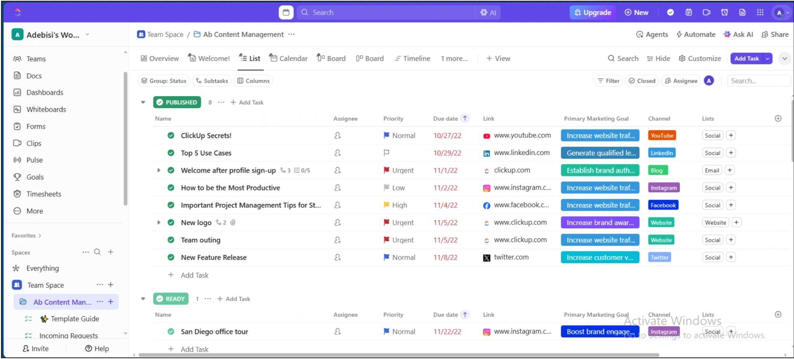794x359 pixels.
Task: Open the Goals section
Action: 35,177
